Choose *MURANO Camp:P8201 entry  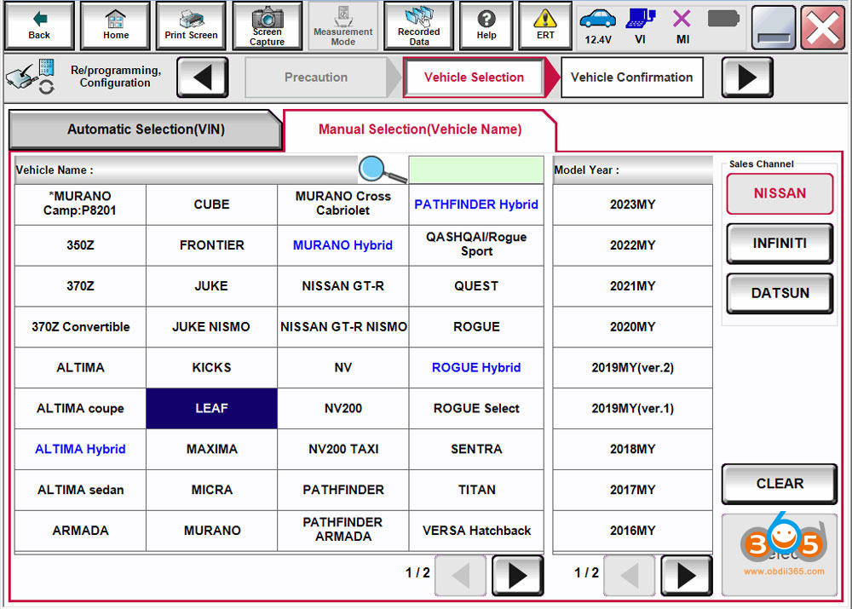[x=80, y=204]
